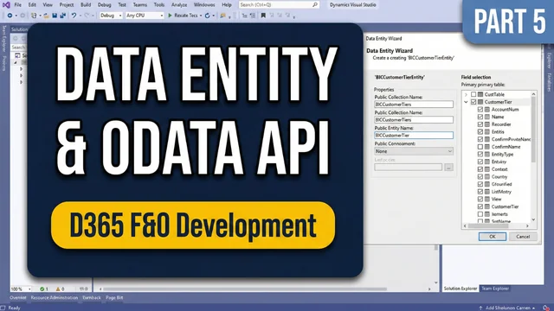
Task: Click the Undo toolbar icon
Action: (74, 16)
